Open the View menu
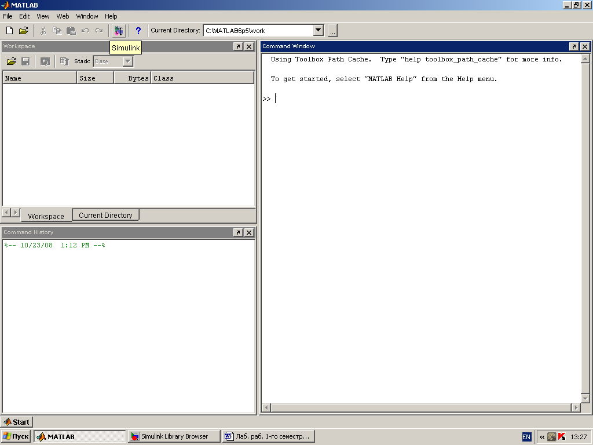This screenshot has width=593, height=445. (43, 16)
